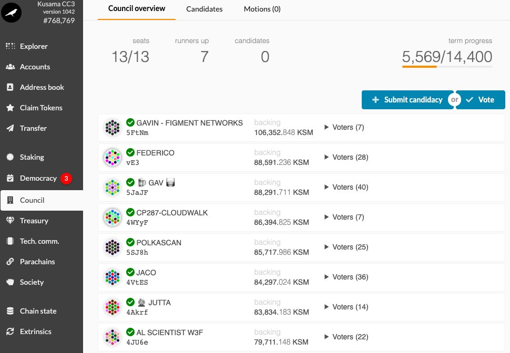Click the Society hand icon

(x=11, y=282)
